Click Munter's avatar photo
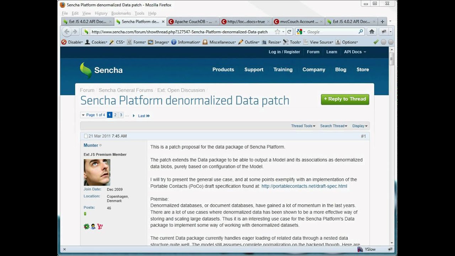The height and width of the screenshot is (256, 455). point(97,172)
